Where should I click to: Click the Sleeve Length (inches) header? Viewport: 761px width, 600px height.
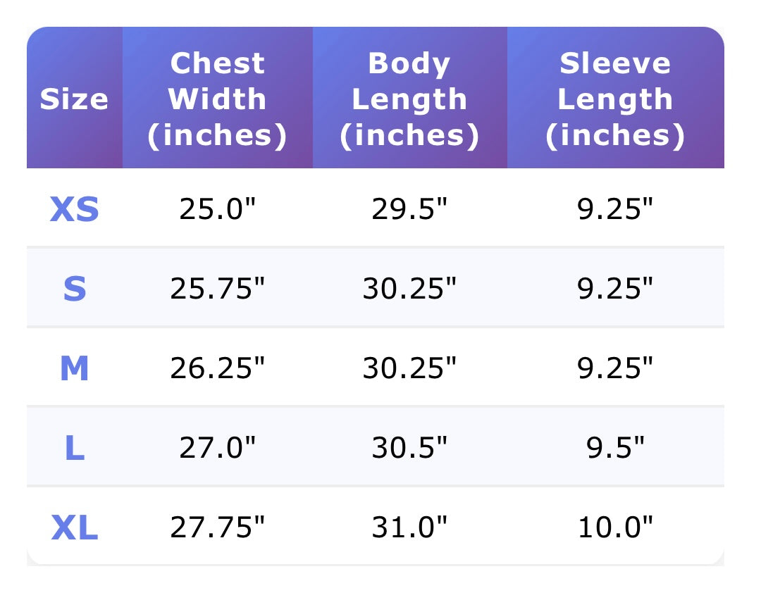615,99
